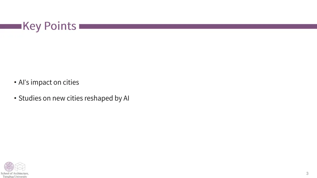This screenshot has width=317, height=178.
Task: Click the short purple bar left of the title
Action: coord(11,26)
